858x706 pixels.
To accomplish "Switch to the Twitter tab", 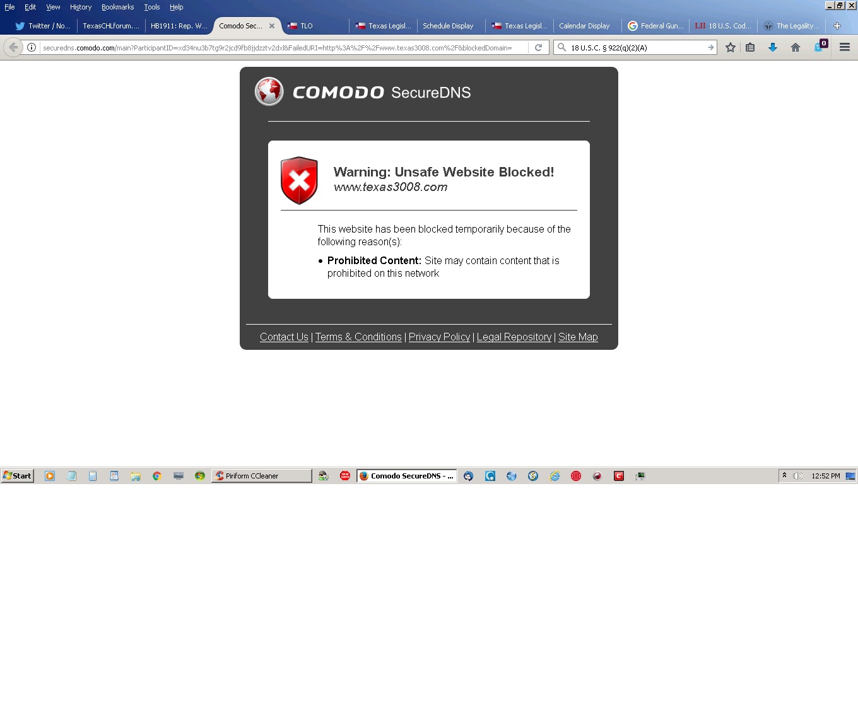I will tap(43, 26).
